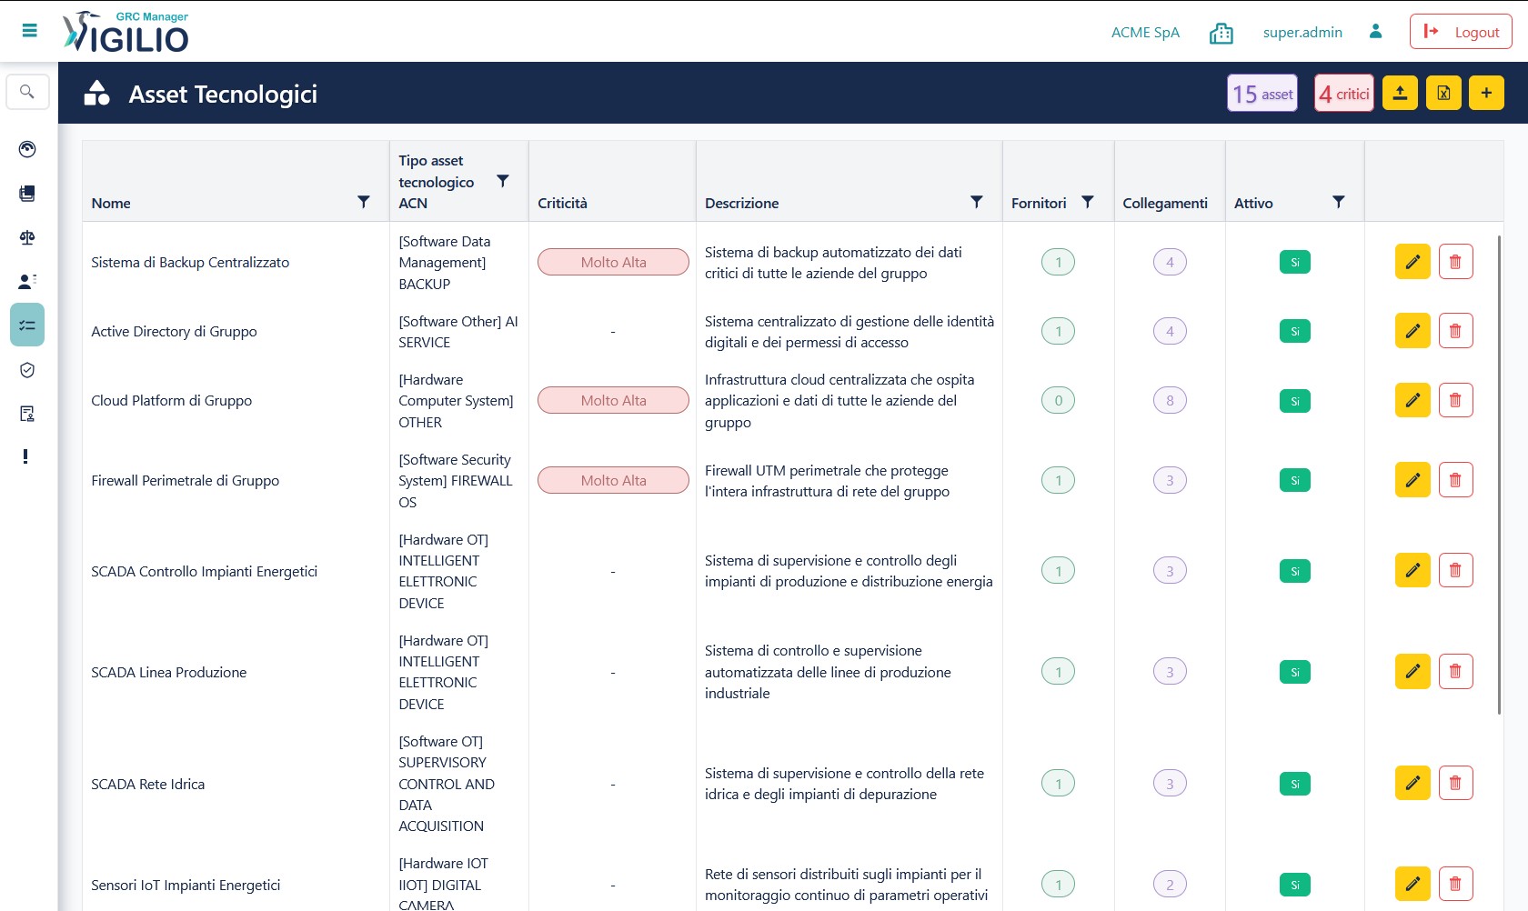Open the hamburger menu
This screenshot has height=911, width=1528.
[29, 31]
